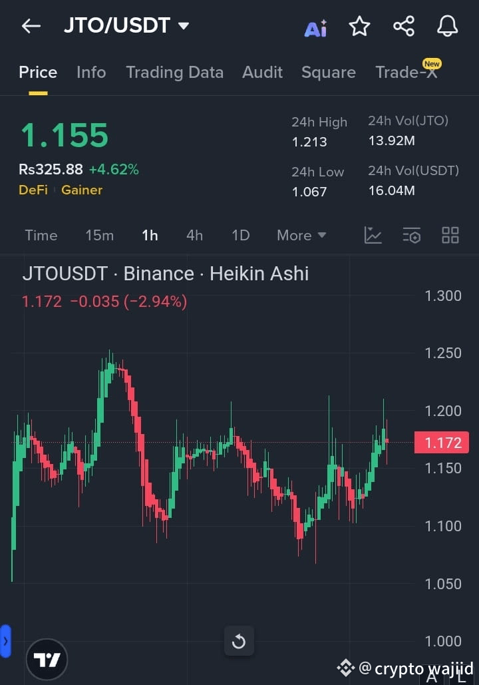The width and height of the screenshot is (479, 685).
Task: Click the TradingView logo button
Action: (47, 659)
